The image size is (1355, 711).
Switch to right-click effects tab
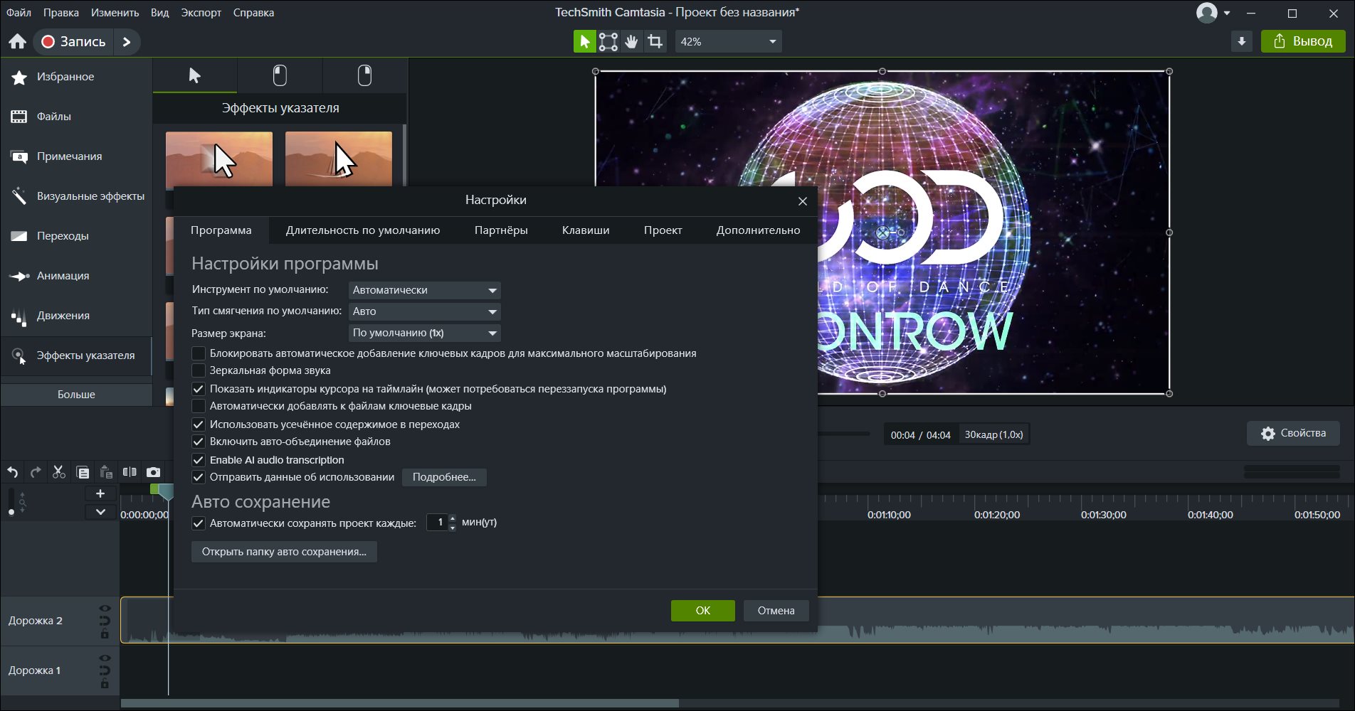pos(364,75)
